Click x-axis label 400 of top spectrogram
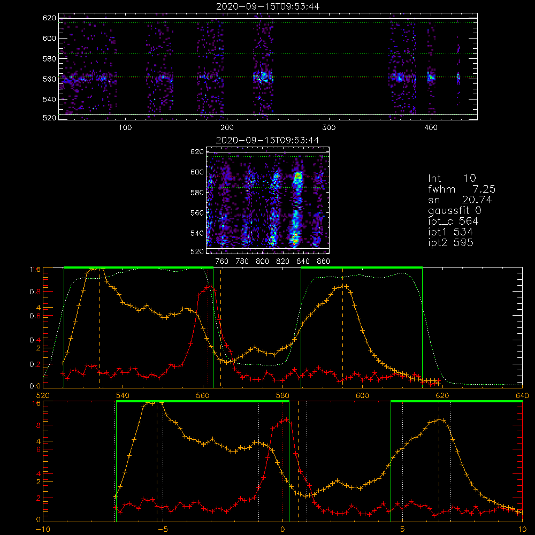 coord(431,128)
